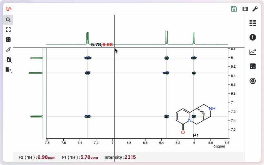Open the import file menu

click(8, 59)
